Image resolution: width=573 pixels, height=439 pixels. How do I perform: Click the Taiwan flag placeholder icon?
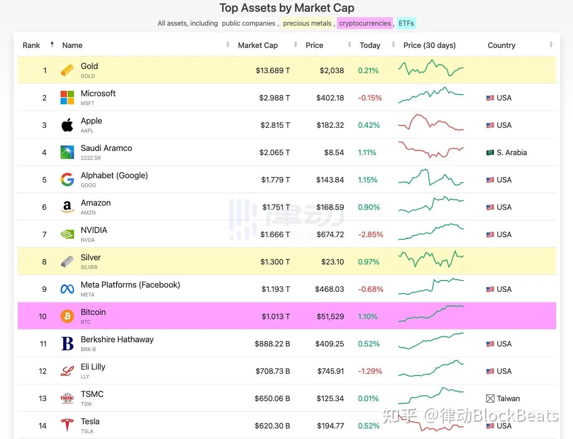[x=490, y=398]
